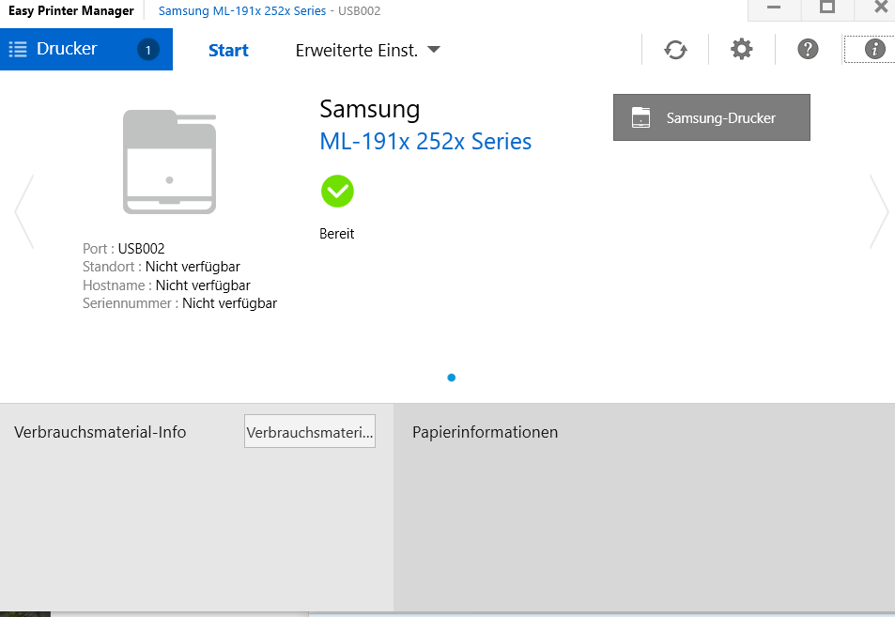895x617 pixels.
Task: Show program info with the i icon
Action: click(x=874, y=49)
